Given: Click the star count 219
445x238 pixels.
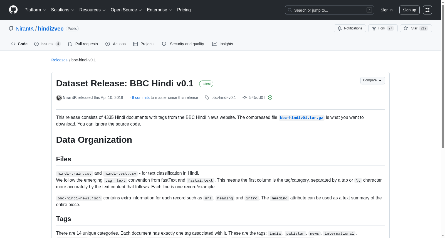Looking at the screenshot, I should point(424,28).
